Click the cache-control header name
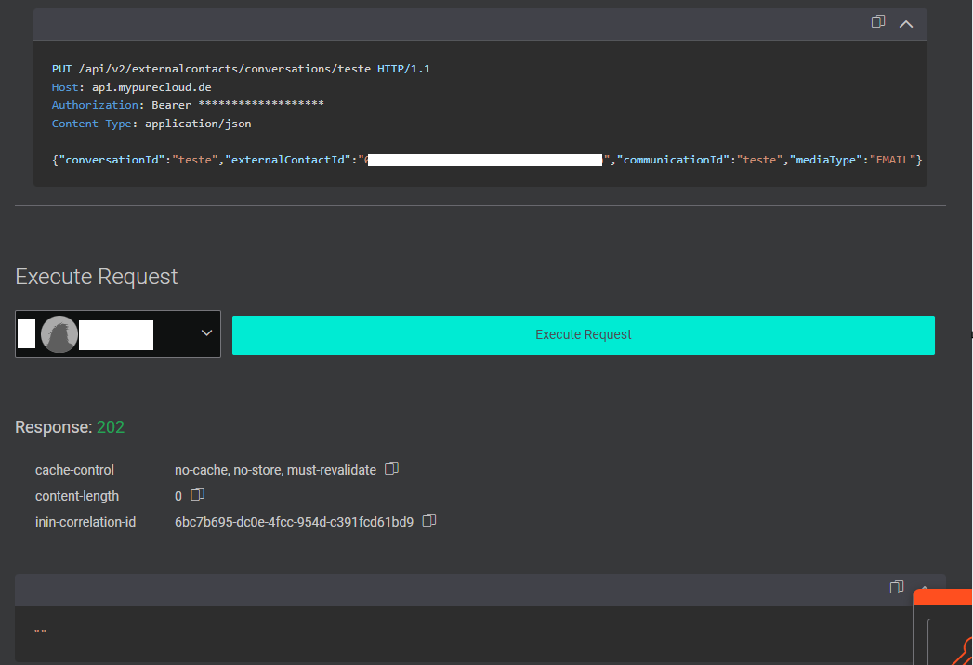 tap(74, 470)
